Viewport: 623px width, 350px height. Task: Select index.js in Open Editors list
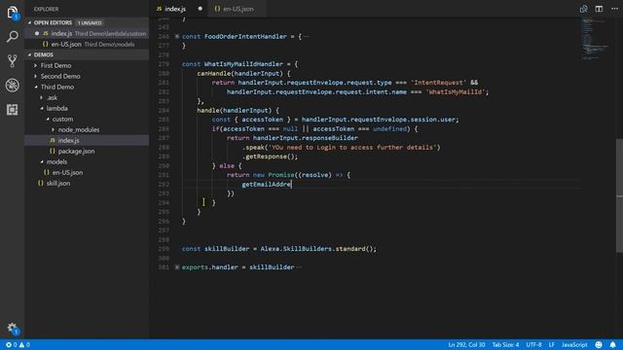point(87,33)
